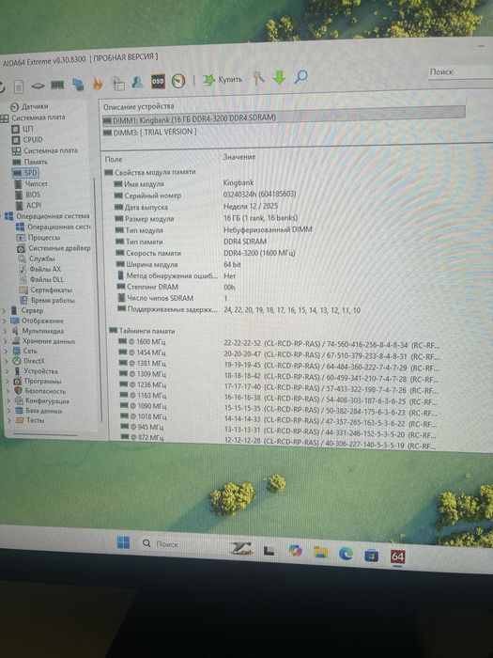Click the Значение column header
Image resolution: width=493 pixels, height=658 pixels.
click(239, 157)
